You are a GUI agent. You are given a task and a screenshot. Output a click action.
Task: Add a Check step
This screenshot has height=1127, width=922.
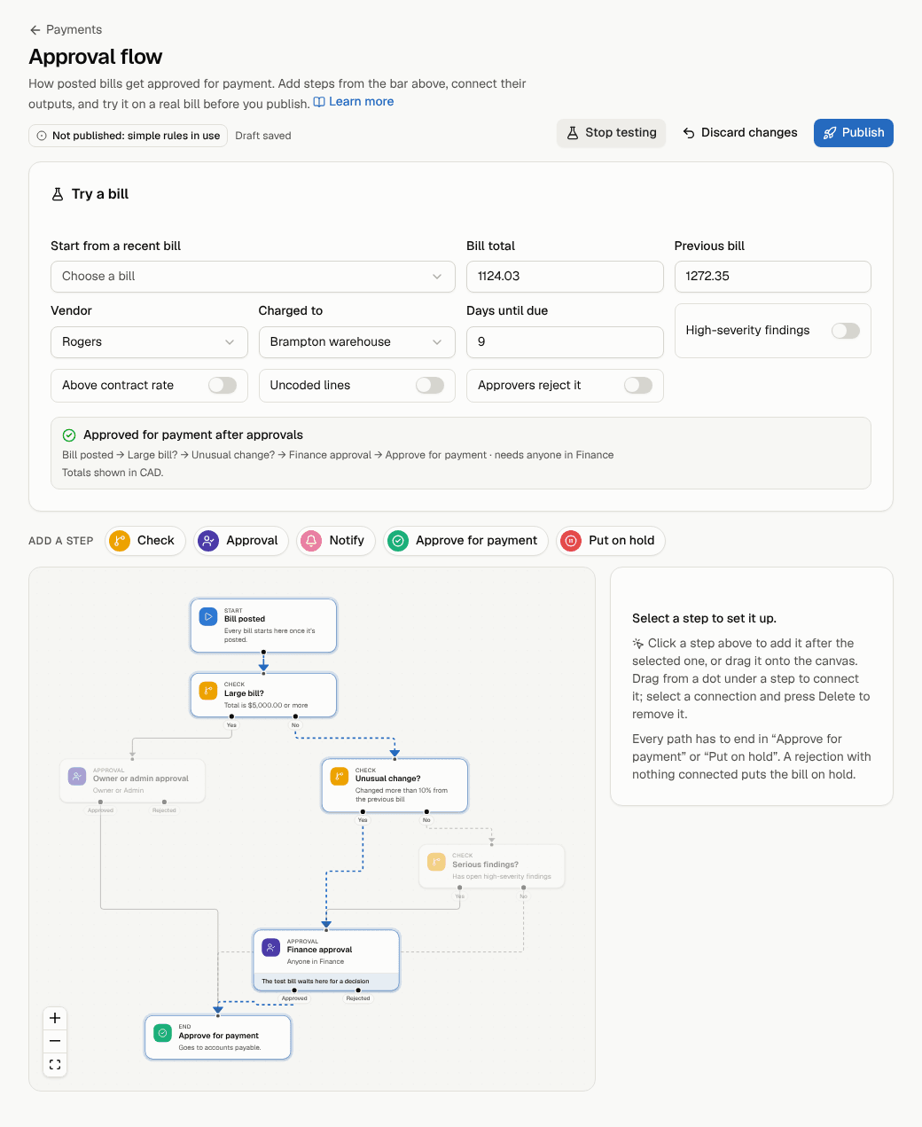click(145, 541)
